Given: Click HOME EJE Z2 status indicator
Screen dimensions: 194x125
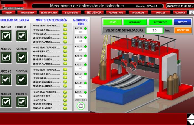Looking at the screenshot, I should (x=65, y=55).
